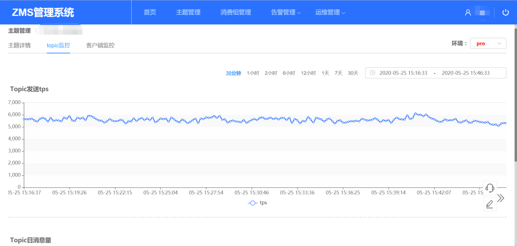The width and height of the screenshot is (517, 246).
Task: Click the power logout icon
Action: [506, 12]
